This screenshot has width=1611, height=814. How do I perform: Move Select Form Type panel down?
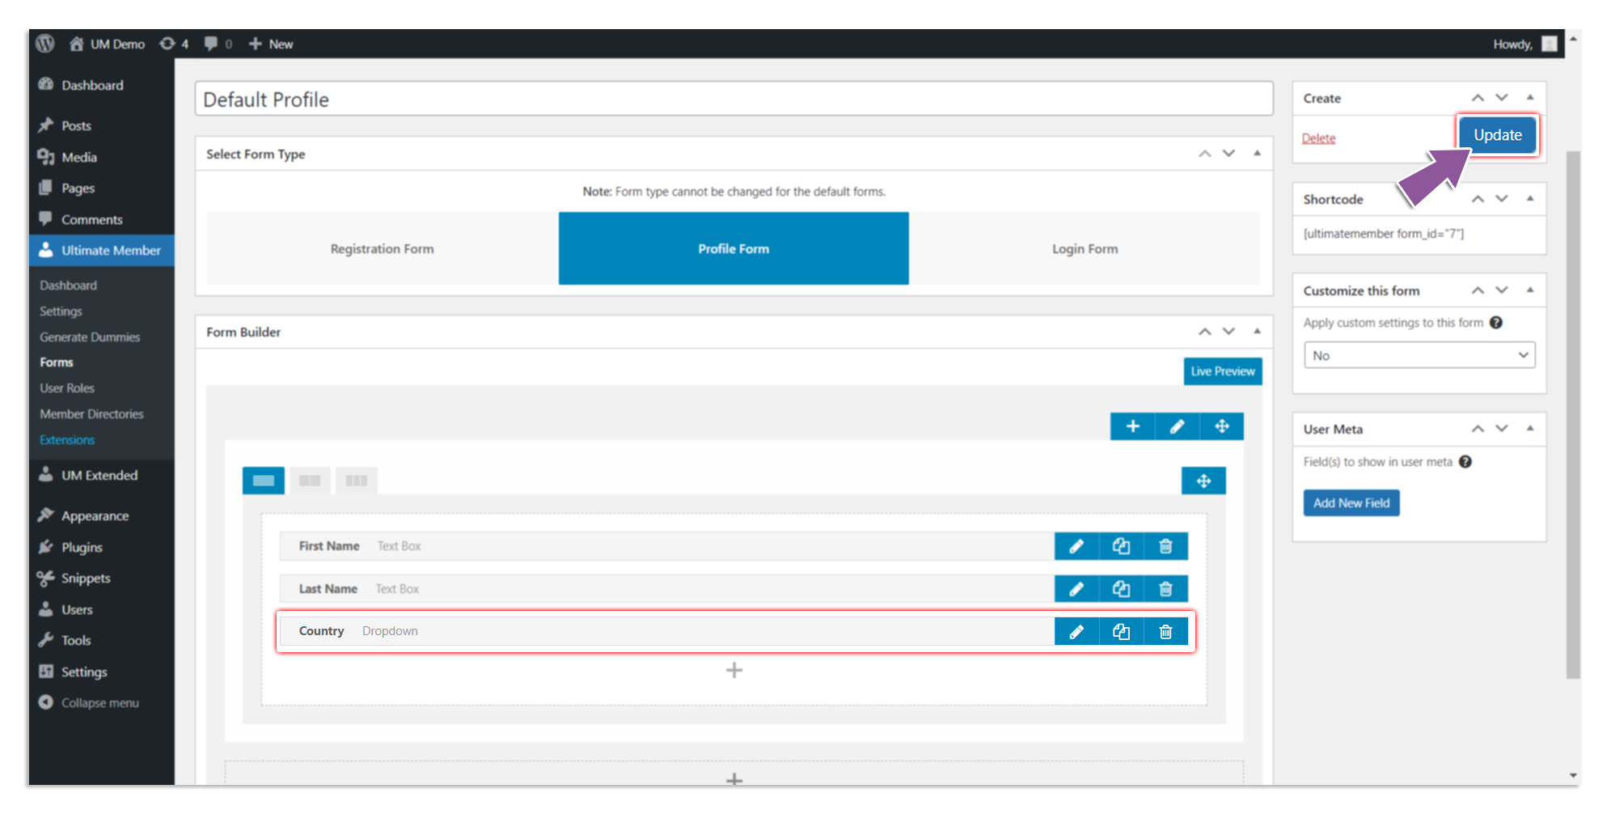1228,154
